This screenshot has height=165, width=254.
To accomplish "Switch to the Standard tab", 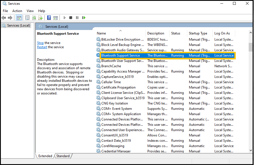I will [x=63, y=156].
